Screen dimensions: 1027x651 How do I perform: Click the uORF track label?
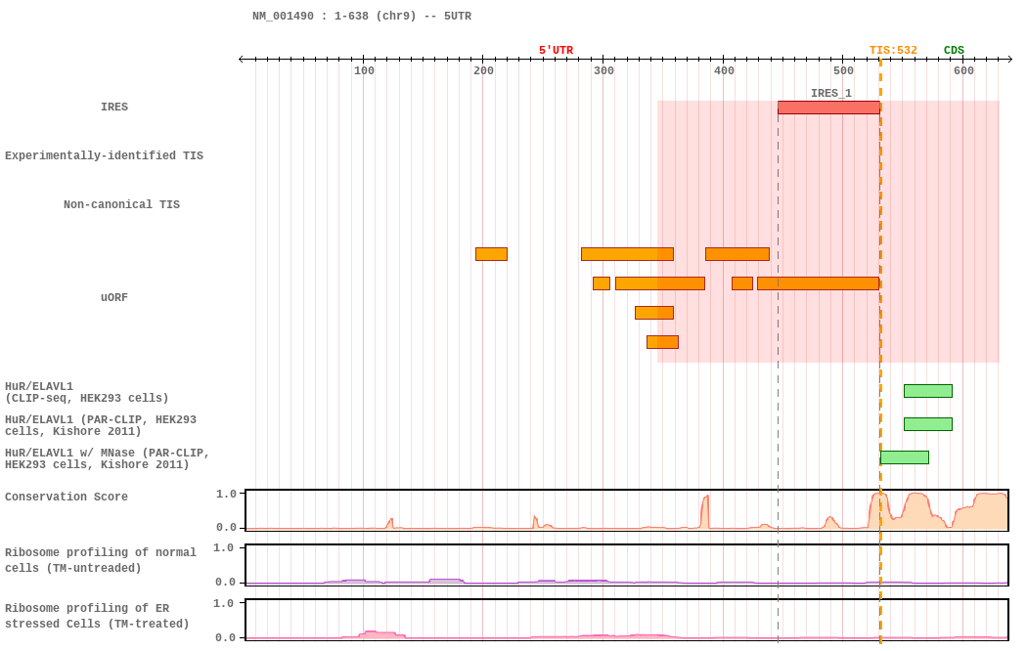[114, 298]
